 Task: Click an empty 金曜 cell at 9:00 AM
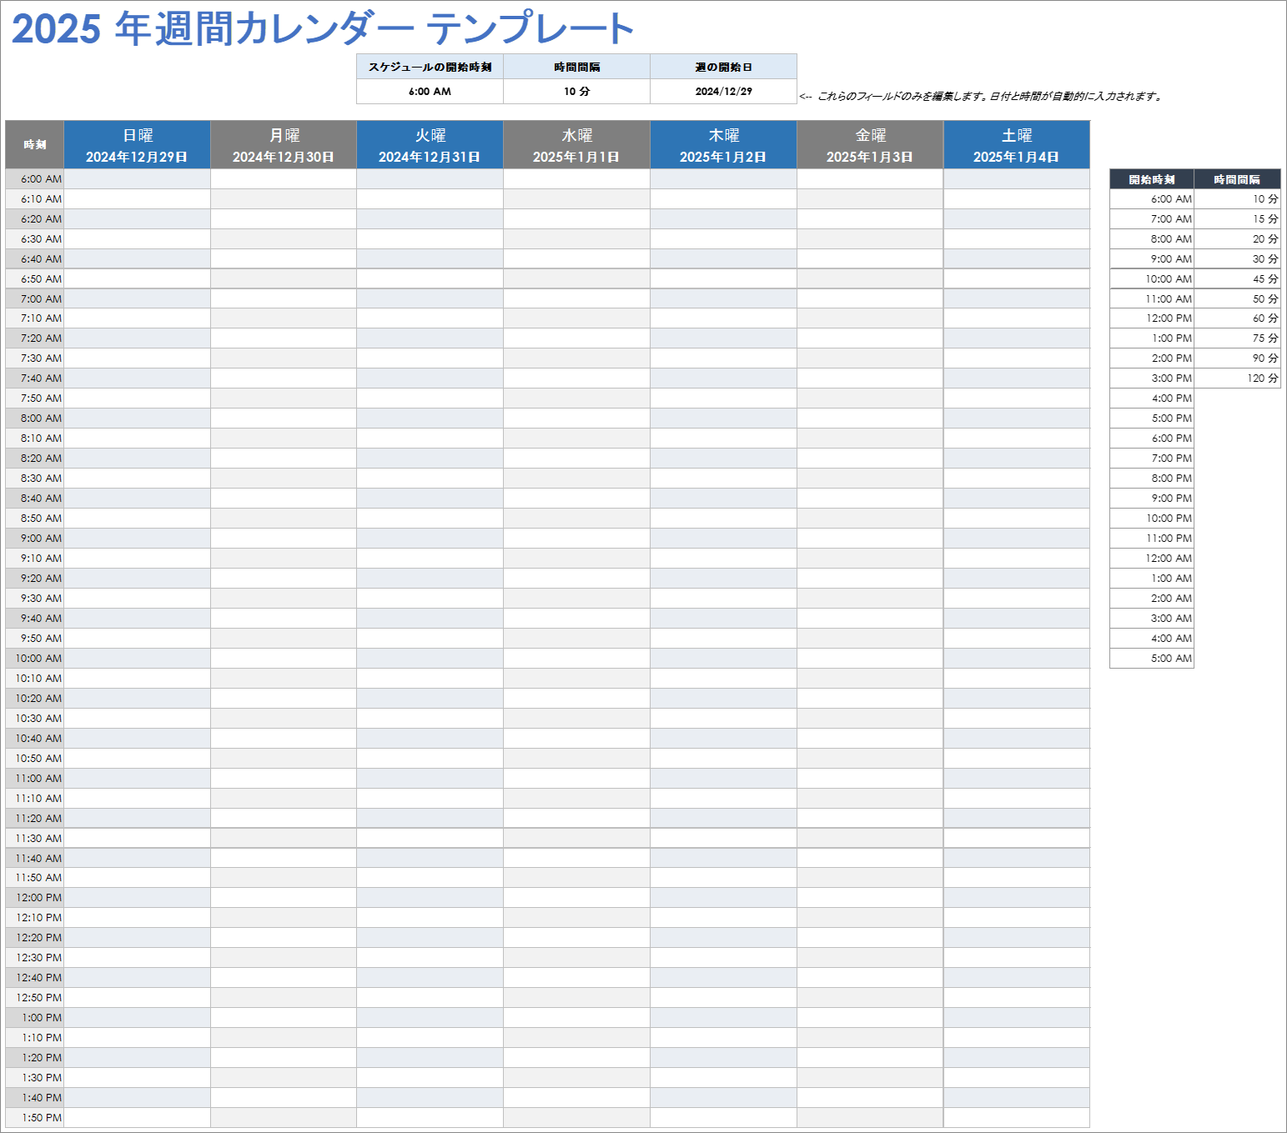coord(870,538)
